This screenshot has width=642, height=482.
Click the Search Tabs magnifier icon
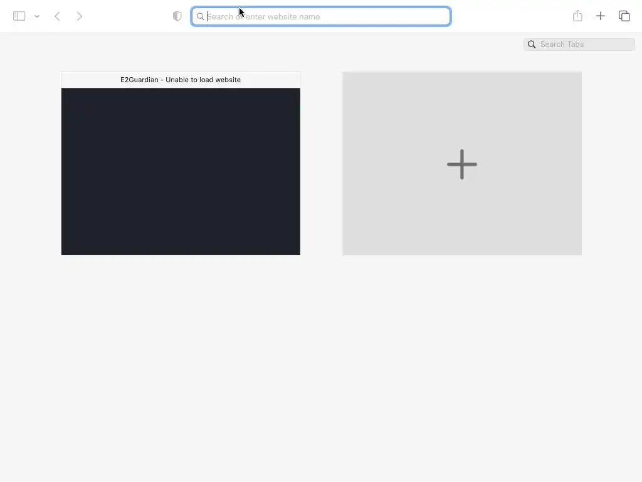tap(532, 45)
